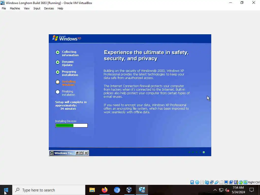The height and width of the screenshot is (195, 260).
Task: Click the greyed shared folders status icon
Action: 221,182
